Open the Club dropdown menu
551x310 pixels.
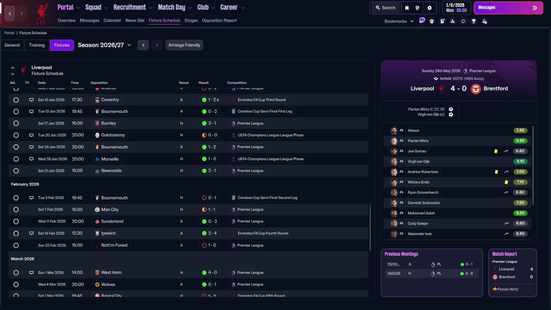(x=206, y=7)
